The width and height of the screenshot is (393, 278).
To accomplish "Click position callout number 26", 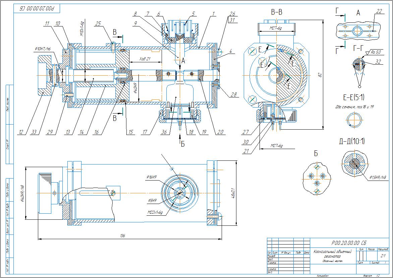I will click(x=232, y=14).
